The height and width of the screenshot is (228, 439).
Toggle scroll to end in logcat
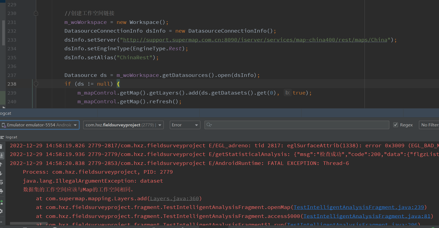point(1,155)
